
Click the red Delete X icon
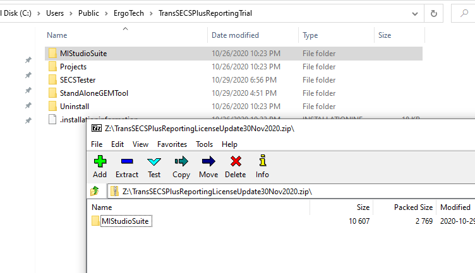(x=236, y=161)
